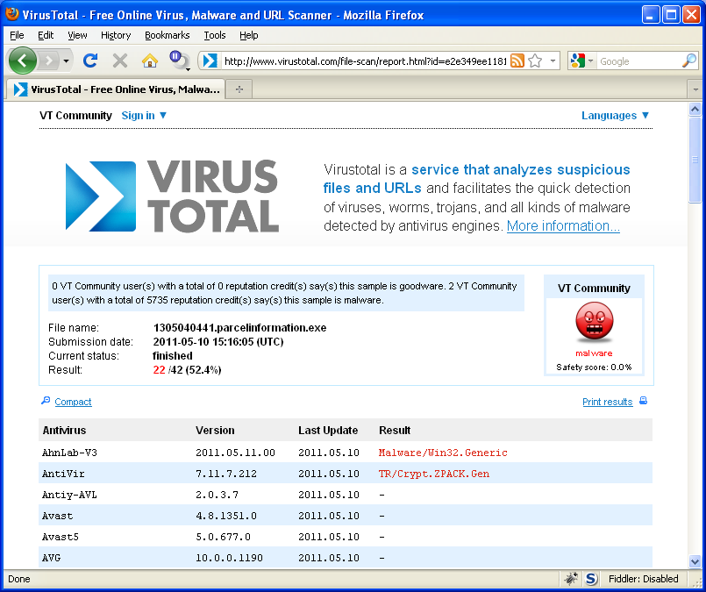706x592 pixels.
Task: Follow the More information link
Action: [563, 225]
